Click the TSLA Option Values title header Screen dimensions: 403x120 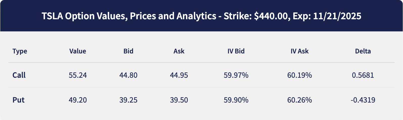click(201, 16)
